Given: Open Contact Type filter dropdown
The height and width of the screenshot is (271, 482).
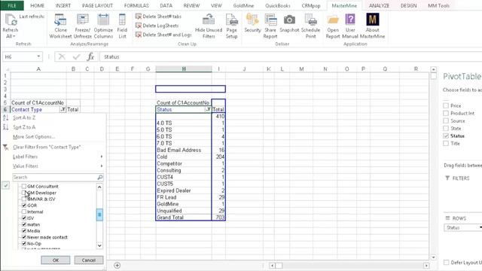Looking at the screenshot, I should click(63, 110).
